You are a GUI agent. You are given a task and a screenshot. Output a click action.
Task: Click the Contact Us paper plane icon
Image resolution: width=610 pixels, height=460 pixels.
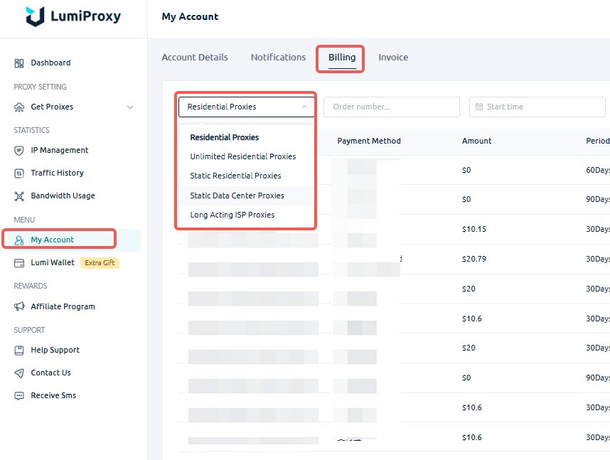coord(19,373)
